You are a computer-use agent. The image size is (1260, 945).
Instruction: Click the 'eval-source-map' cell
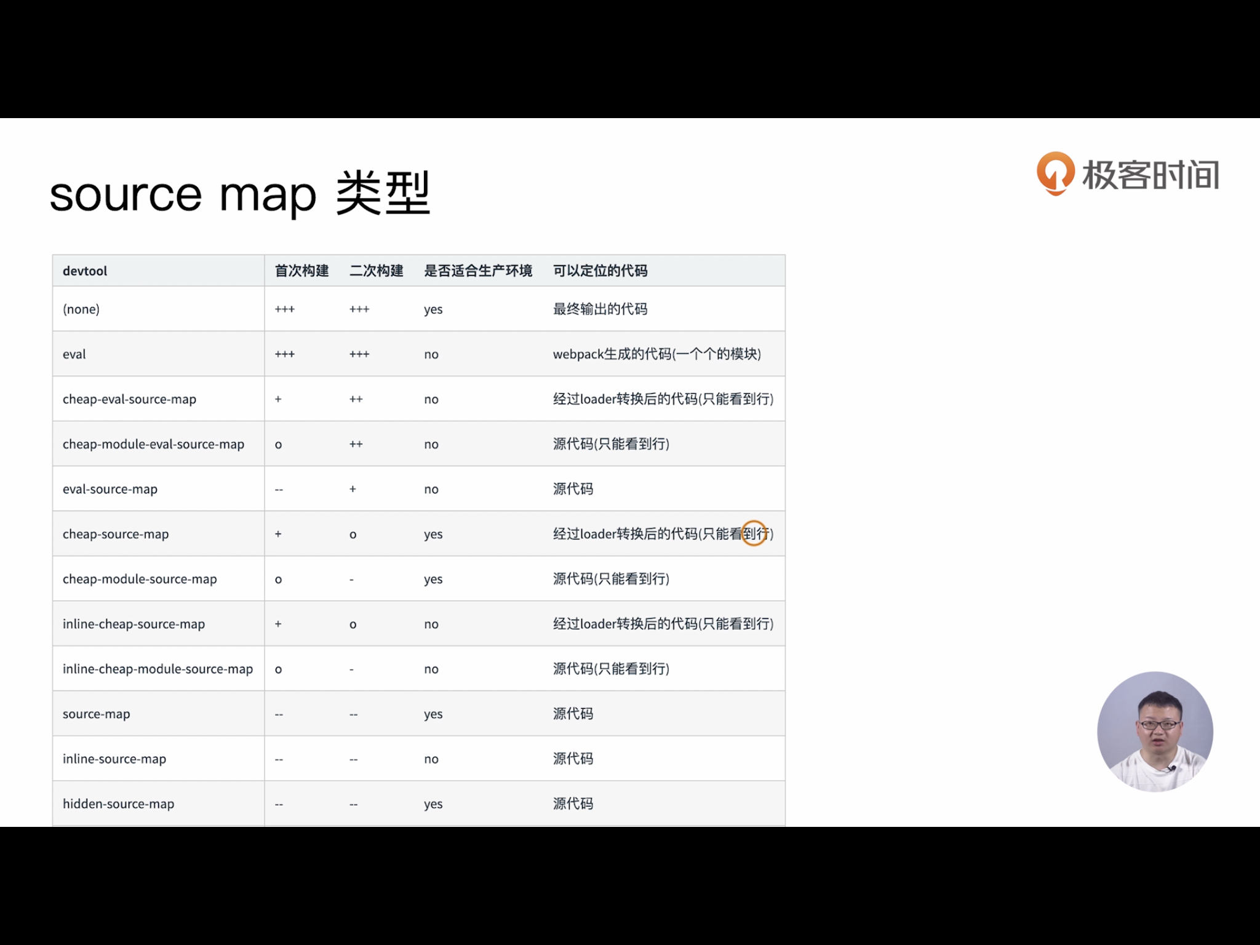coord(110,488)
